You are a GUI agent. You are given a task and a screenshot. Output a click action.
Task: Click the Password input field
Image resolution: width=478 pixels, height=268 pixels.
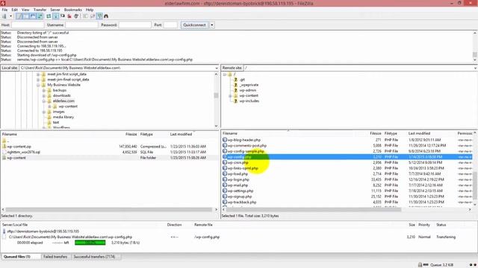coord(134,25)
